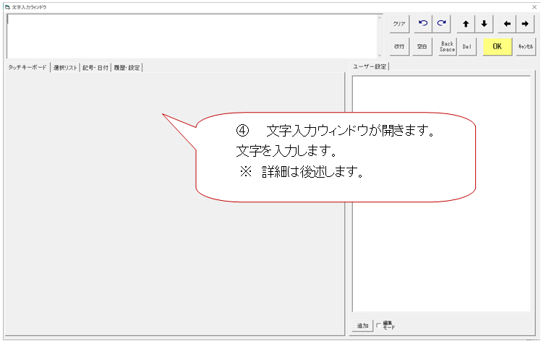Click the undo arrow icon

(423, 24)
